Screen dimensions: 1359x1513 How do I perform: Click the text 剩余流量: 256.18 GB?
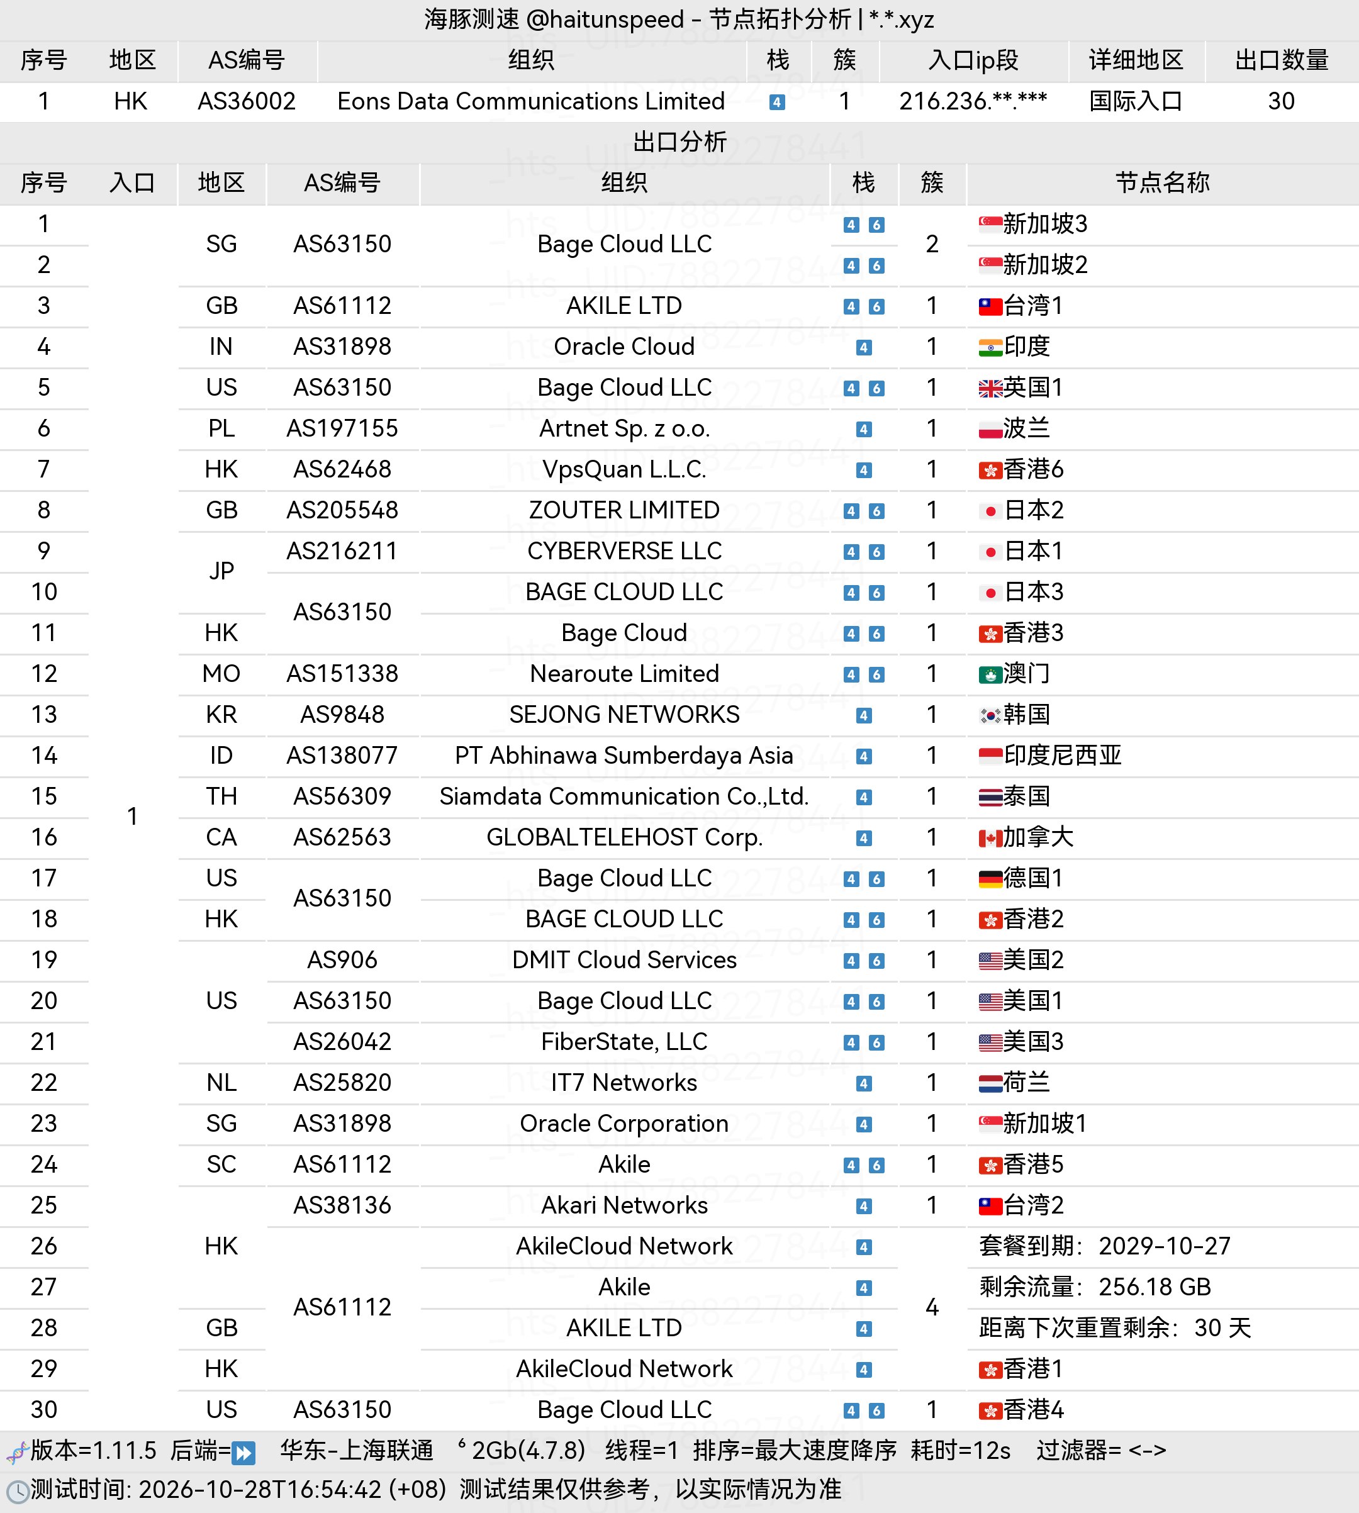pos(1095,1288)
